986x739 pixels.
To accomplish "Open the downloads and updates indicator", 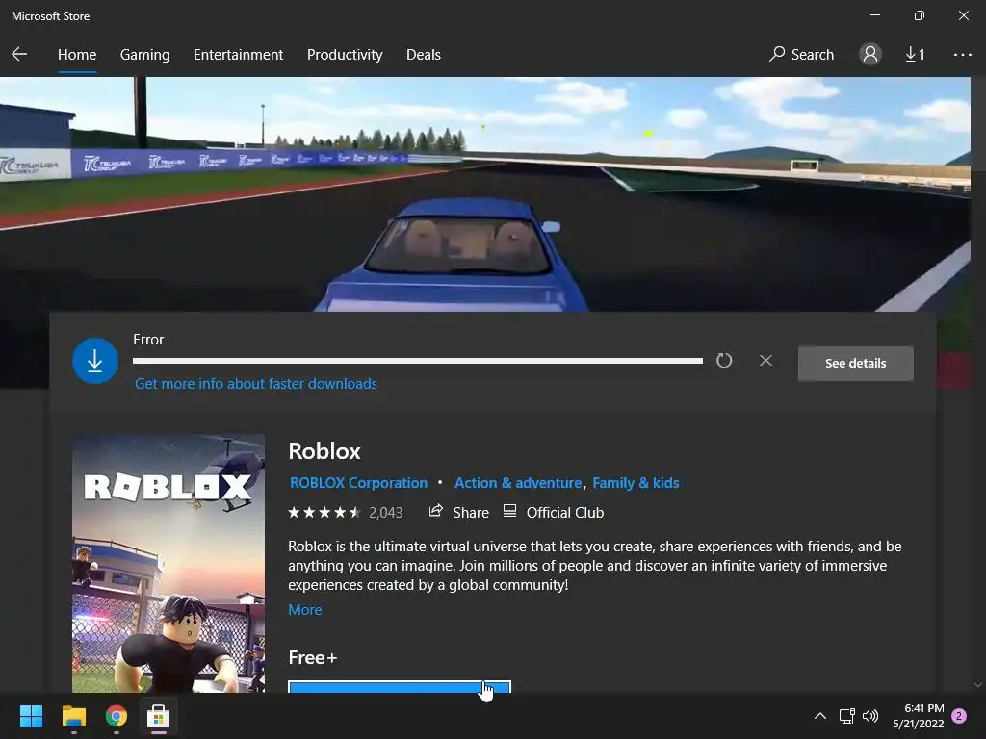I will pos(915,55).
